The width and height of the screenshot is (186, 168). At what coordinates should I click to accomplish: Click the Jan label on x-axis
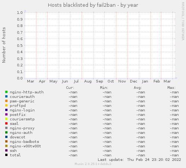point(145,81)
